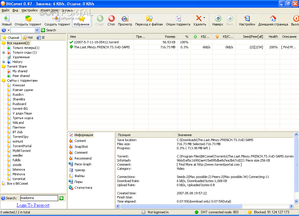Sort by Описание column header
Viewport: 299px width, 216px height.
click(x=289, y=37)
